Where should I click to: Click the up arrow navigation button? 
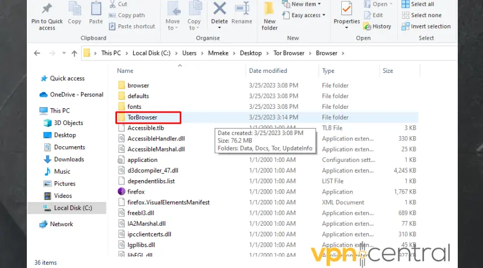[x=74, y=53]
